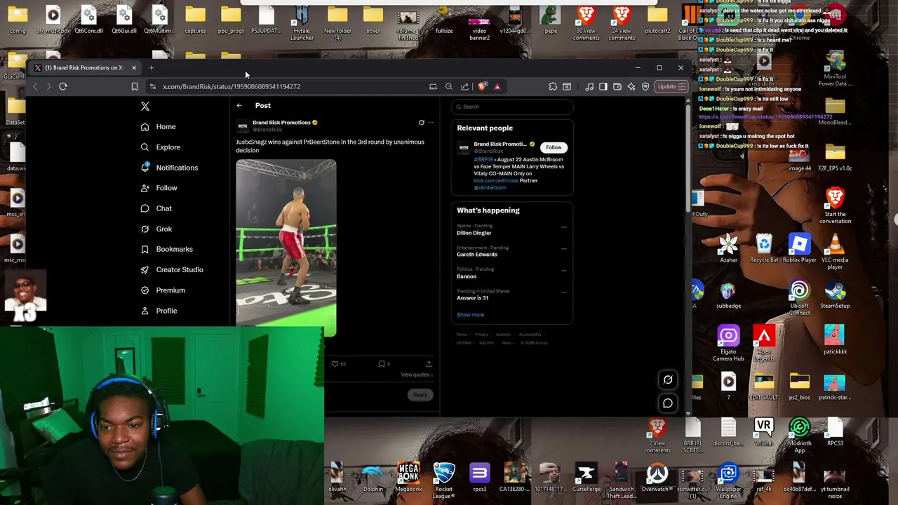This screenshot has height=505, width=898.
Task: Click the Brand Risk Promotions post author name
Action: point(281,123)
